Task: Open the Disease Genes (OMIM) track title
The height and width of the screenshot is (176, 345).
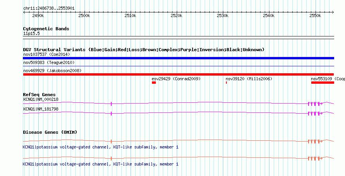Action: (50, 132)
